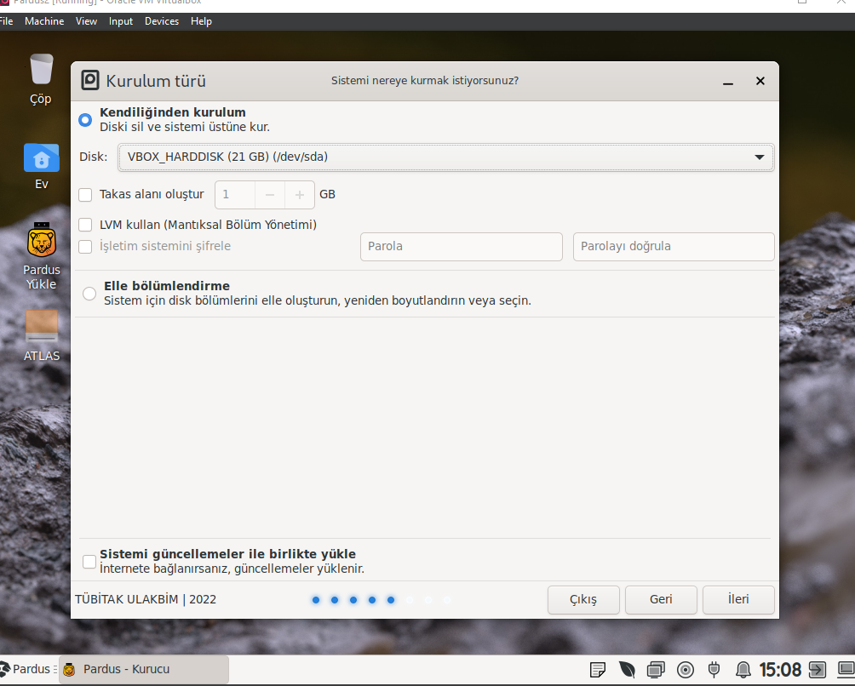855x686 pixels.
Task: Open the Devices menu
Action: (162, 21)
